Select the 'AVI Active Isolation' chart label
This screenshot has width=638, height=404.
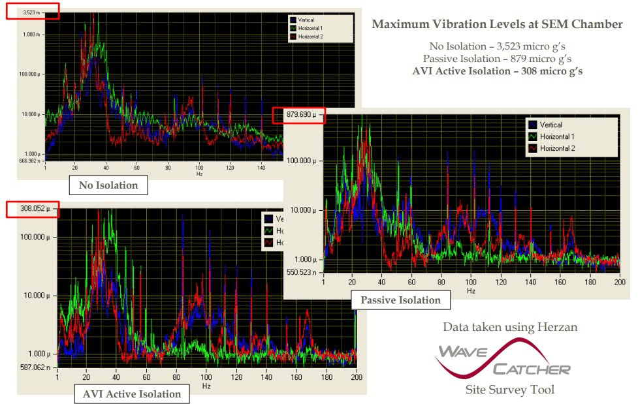[x=131, y=394]
